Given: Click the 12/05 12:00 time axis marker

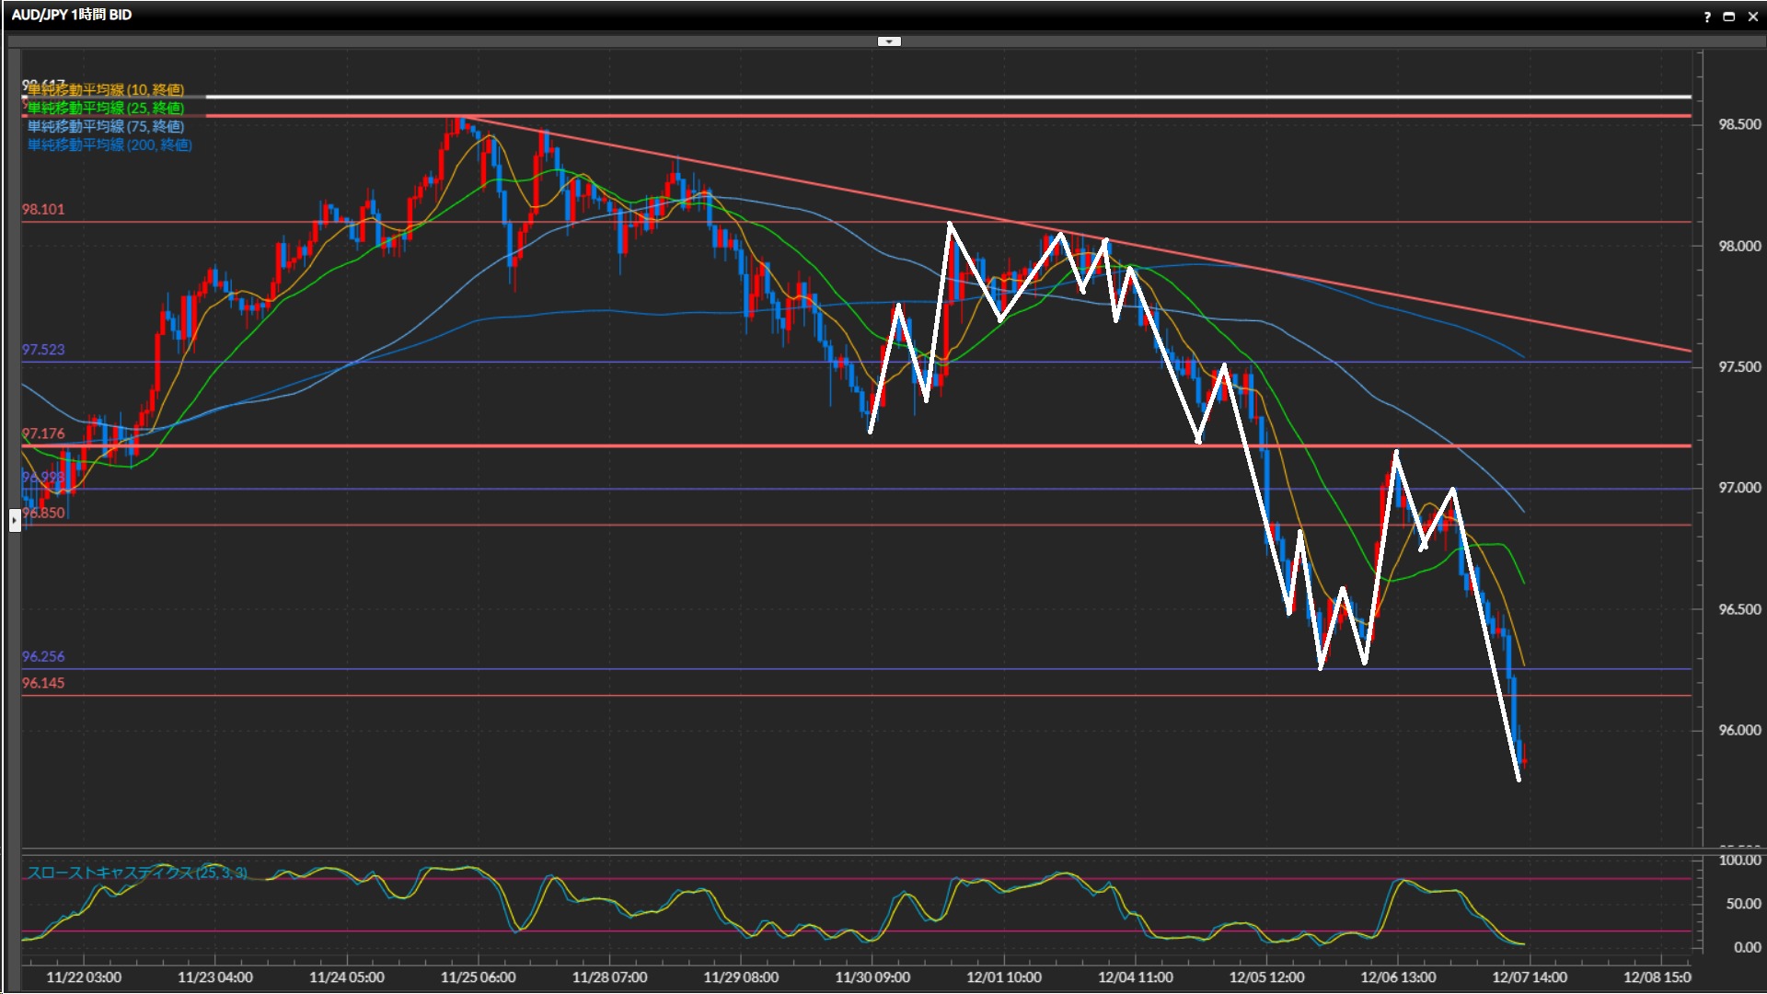Looking at the screenshot, I should tap(1266, 977).
